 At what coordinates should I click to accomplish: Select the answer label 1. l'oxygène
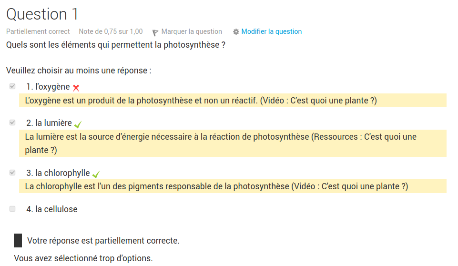click(48, 87)
